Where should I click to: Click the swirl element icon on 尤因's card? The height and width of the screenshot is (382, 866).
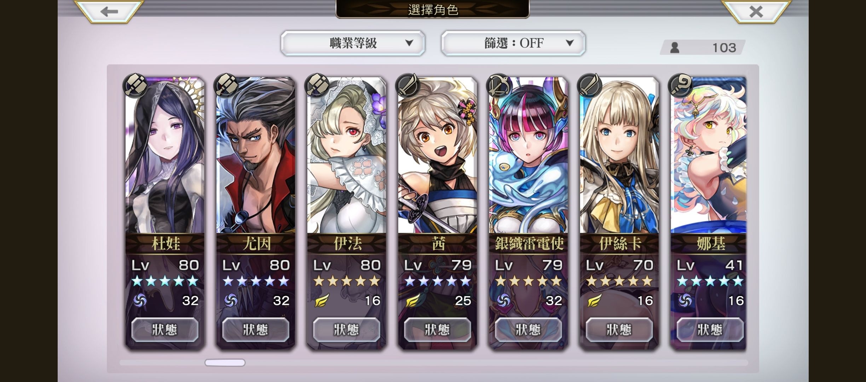[x=231, y=301]
